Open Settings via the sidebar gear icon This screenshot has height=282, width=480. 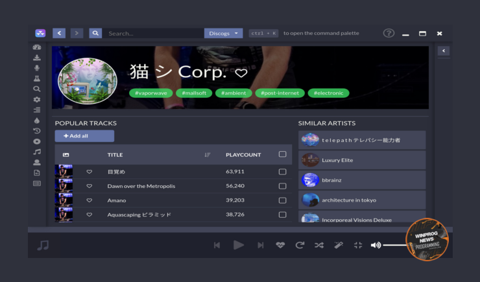click(37, 99)
